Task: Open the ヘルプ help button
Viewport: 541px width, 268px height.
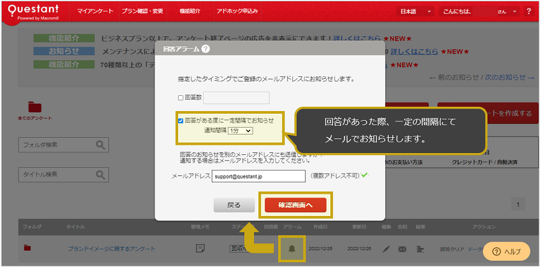Action: coord(507,251)
